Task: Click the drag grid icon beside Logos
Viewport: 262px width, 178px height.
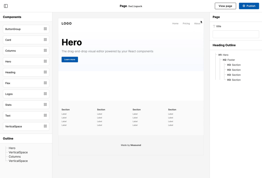Action: tap(45, 94)
